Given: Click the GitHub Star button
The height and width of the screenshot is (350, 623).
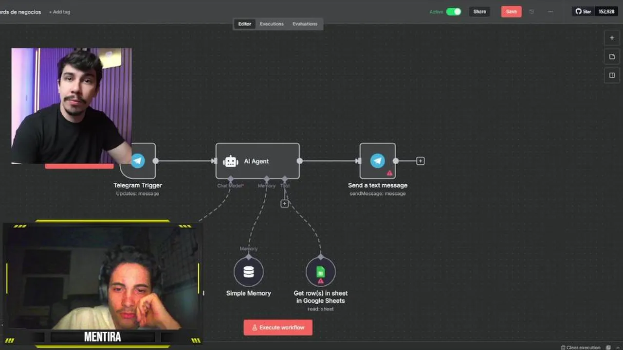Looking at the screenshot, I should [583, 12].
